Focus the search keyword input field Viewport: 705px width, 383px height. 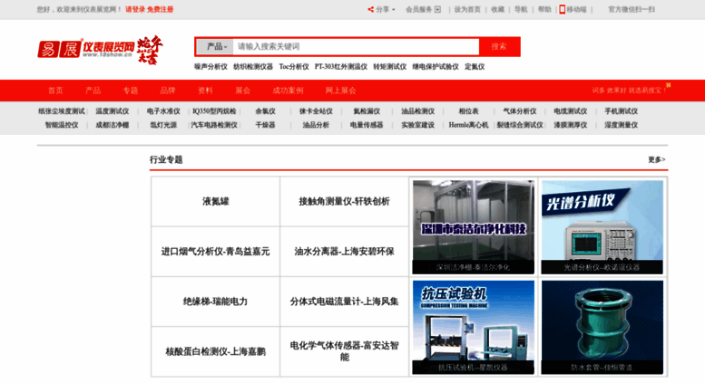point(356,47)
